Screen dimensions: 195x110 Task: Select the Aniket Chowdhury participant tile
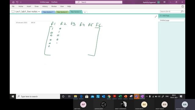pyautogui.click(x=124, y=105)
